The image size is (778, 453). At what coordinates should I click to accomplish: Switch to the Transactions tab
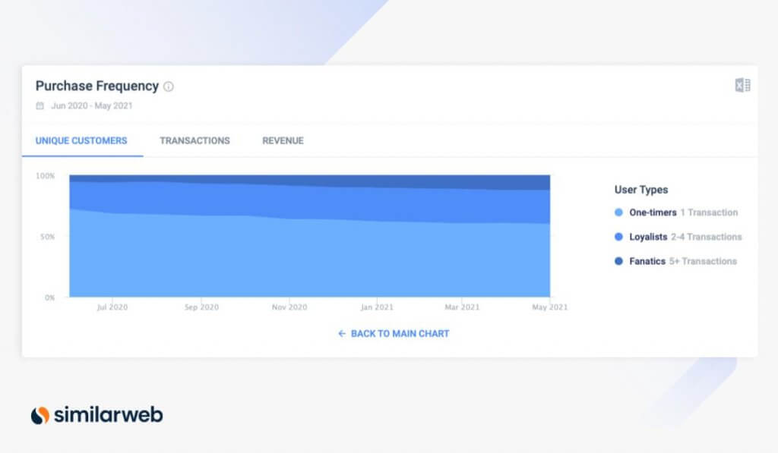194,140
